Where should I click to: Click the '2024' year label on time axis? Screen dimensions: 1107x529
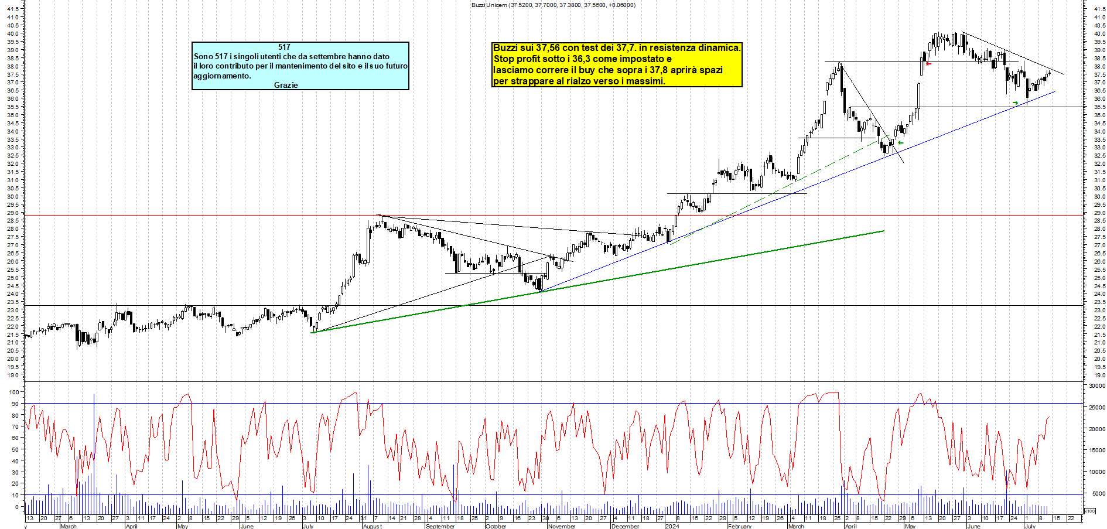[672, 526]
